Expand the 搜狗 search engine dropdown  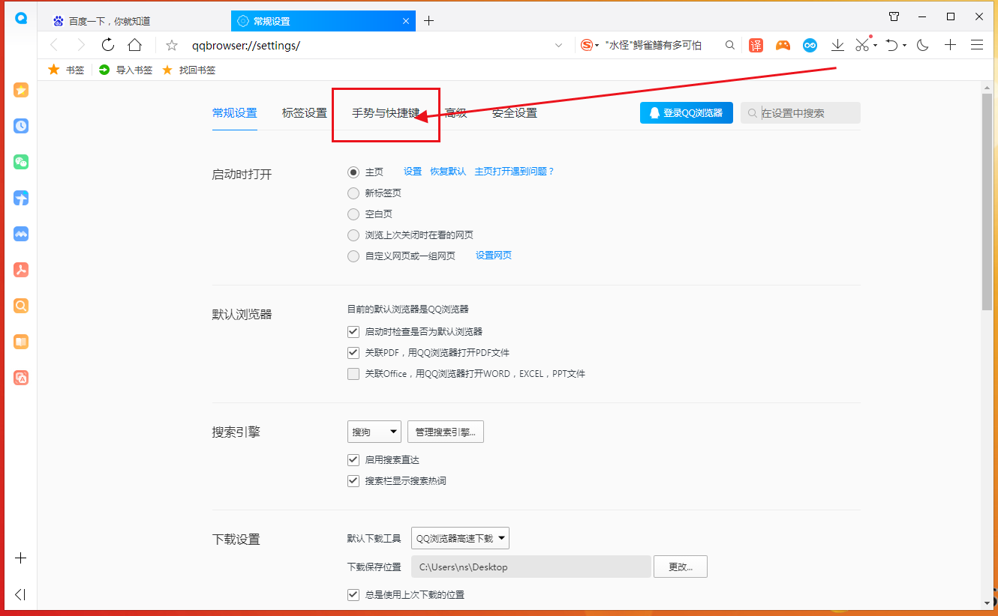pos(374,432)
